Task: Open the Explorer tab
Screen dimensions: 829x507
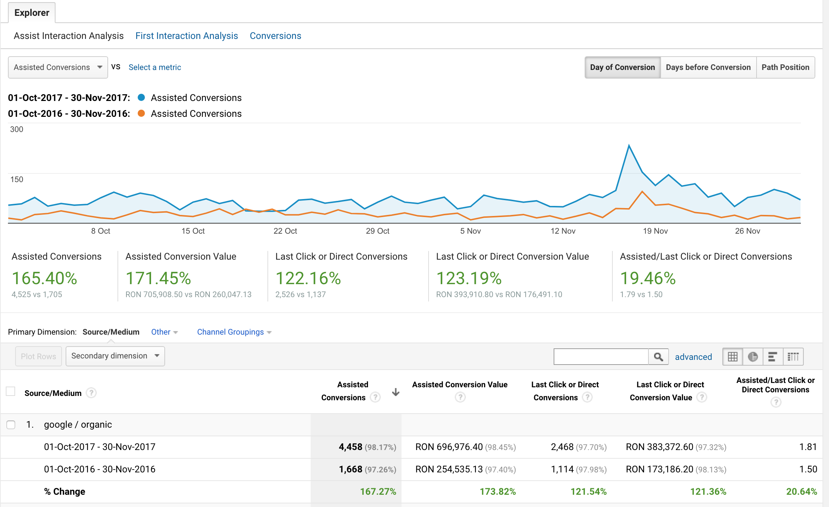Action: pyautogui.click(x=32, y=13)
